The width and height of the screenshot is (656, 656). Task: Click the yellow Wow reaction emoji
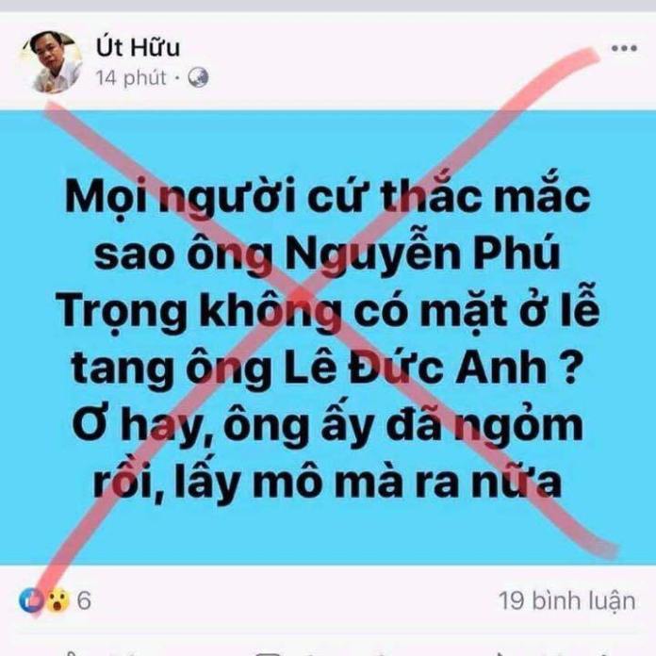click(x=57, y=600)
